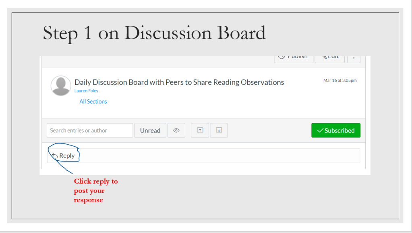Click the Reply arrow icon
The height and width of the screenshot is (233, 412).
pos(55,155)
